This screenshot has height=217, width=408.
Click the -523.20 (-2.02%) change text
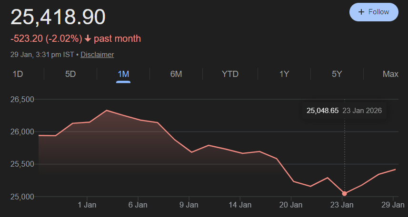(46, 38)
